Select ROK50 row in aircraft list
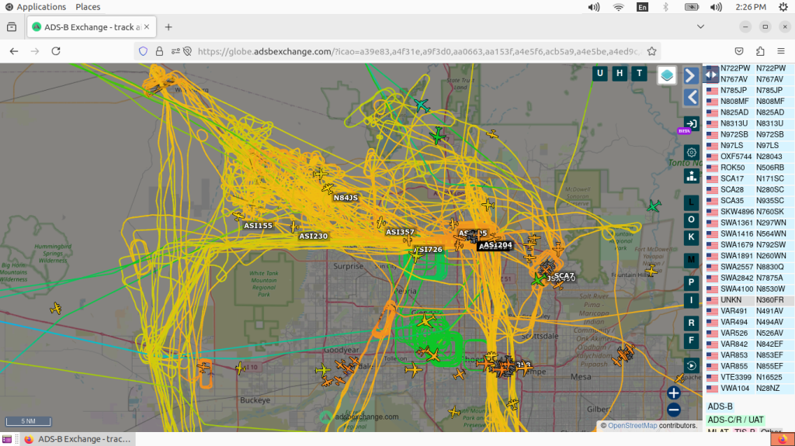Viewport: 795px width, 446px height. [748, 168]
